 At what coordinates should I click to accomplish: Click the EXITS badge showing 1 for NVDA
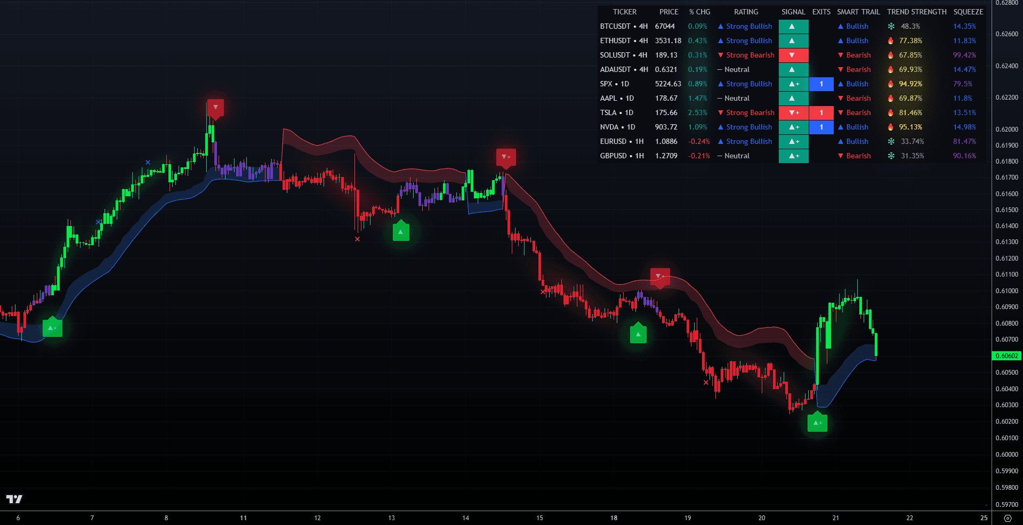pyautogui.click(x=821, y=127)
